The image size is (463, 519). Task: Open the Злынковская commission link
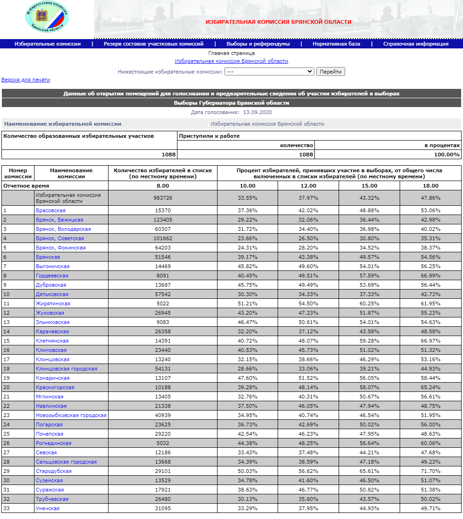pyautogui.click(x=53, y=322)
